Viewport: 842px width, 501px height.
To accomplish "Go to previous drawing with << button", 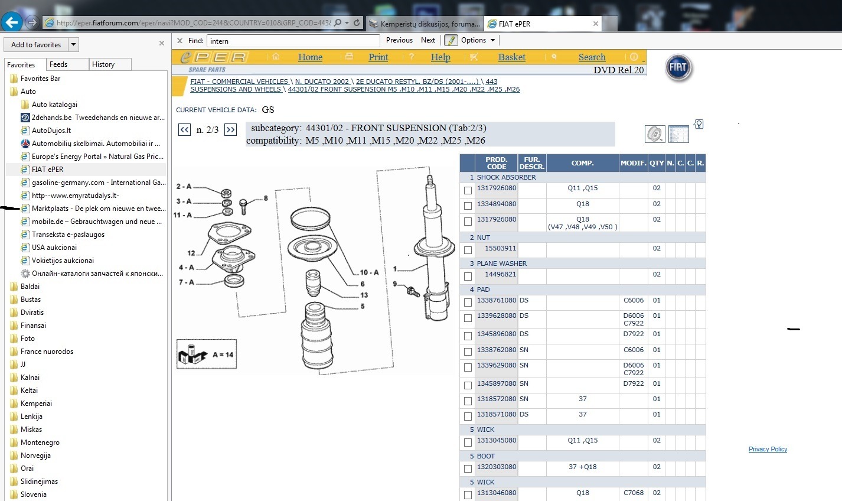I will coord(185,130).
